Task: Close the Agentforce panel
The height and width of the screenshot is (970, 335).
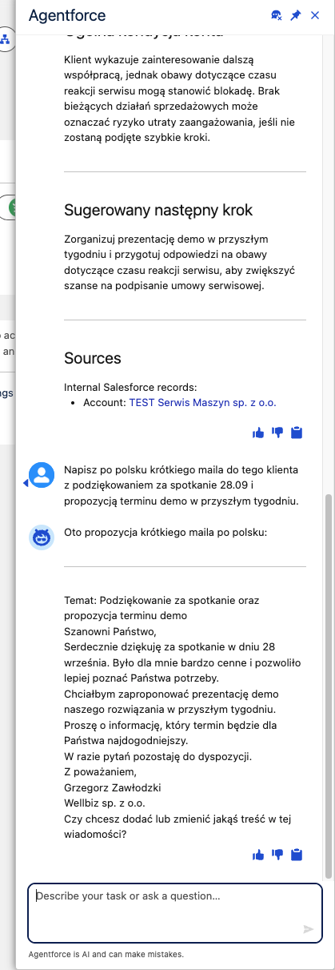Action: [x=315, y=15]
